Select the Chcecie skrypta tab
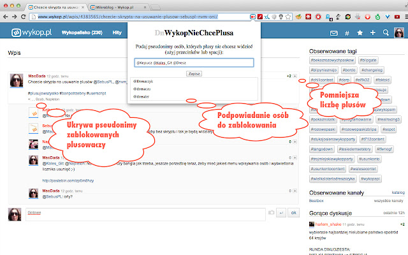The width and height of the screenshot is (408, 255). point(56,7)
